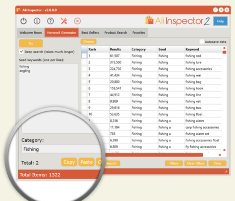Viewport: 235px width, 201px height.
Task: Sort by the Results column header
Action: (120, 49)
